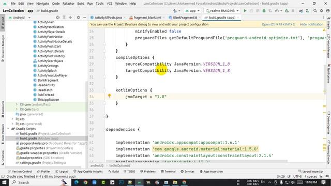Click Hide notification link
The width and height of the screenshot is (331, 186).
(x=311, y=24)
